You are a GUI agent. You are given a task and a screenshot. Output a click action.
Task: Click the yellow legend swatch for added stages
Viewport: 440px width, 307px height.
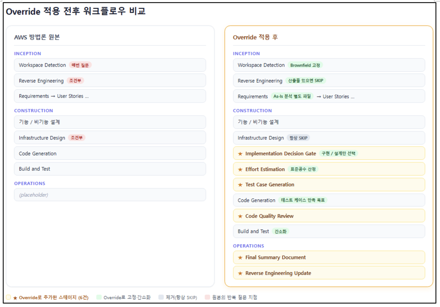pyautogui.click(x=9, y=297)
